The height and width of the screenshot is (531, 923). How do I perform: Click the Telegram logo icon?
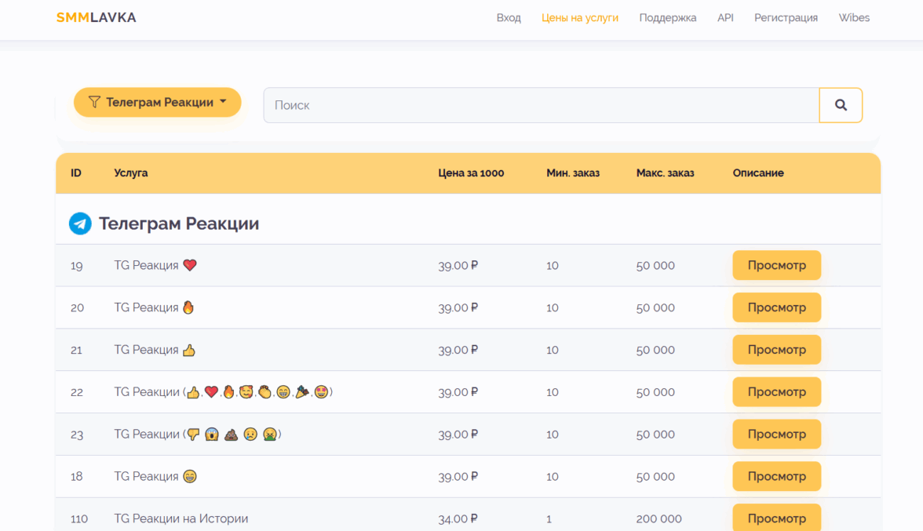click(x=80, y=224)
